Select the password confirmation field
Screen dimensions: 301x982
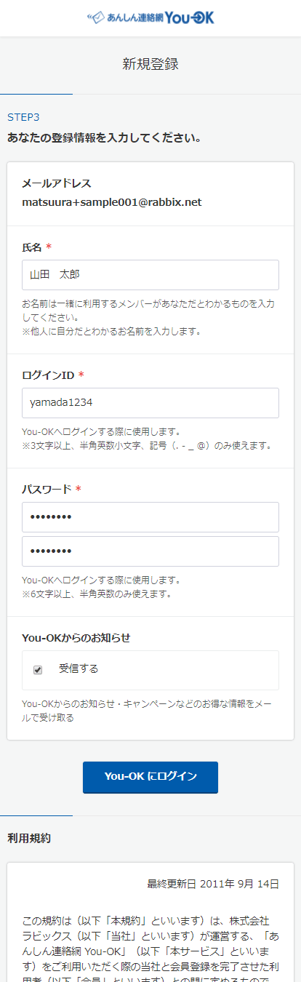(150, 551)
